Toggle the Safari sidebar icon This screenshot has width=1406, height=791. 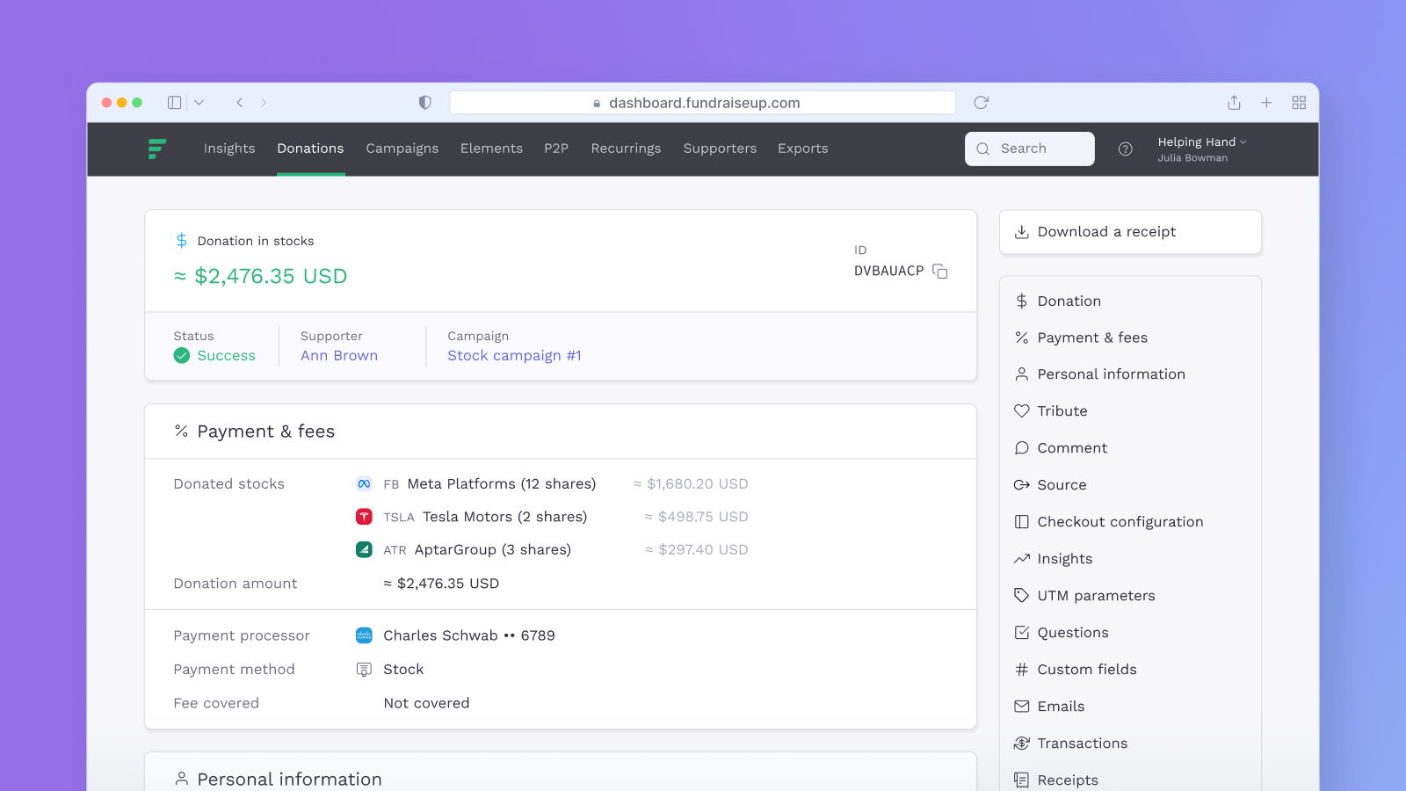175,103
